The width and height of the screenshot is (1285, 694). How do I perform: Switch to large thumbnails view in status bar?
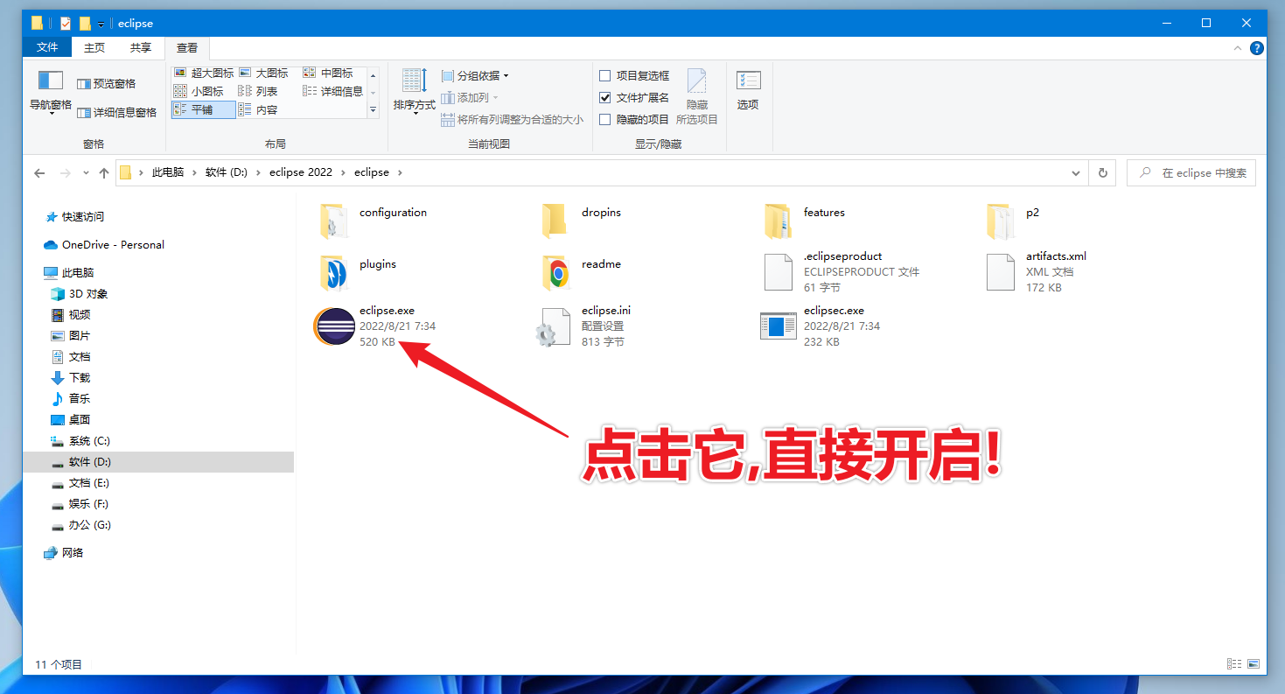pyautogui.click(x=1254, y=664)
